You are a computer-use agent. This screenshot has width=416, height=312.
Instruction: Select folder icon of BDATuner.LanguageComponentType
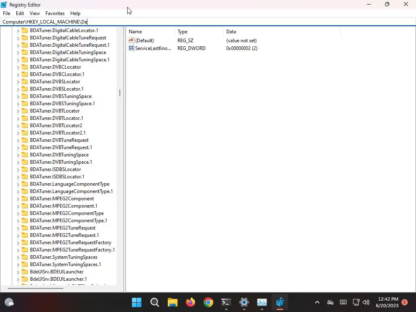click(x=25, y=184)
